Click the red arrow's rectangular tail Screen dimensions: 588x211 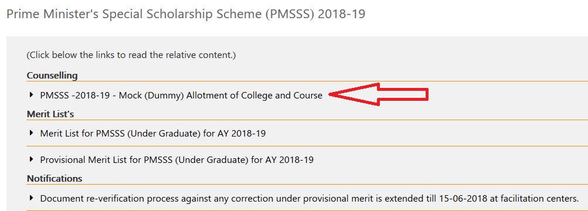coord(404,94)
